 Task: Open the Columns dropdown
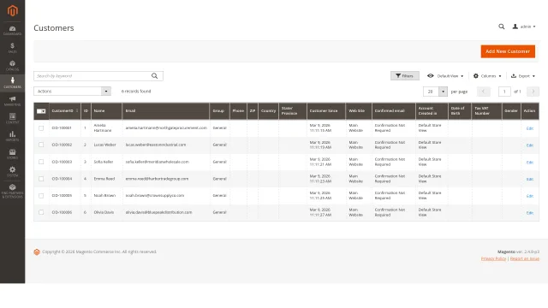pyautogui.click(x=487, y=76)
